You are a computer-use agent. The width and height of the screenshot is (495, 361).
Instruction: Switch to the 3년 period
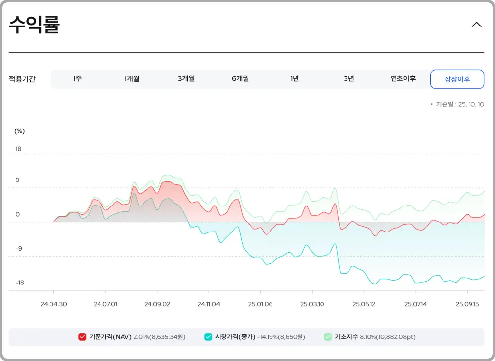[348, 79]
